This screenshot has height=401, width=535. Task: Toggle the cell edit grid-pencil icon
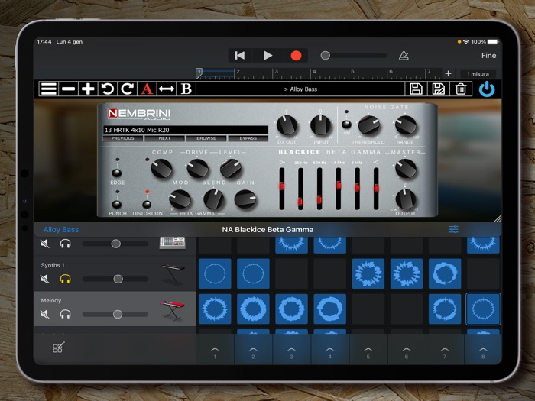[x=58, y=348]
